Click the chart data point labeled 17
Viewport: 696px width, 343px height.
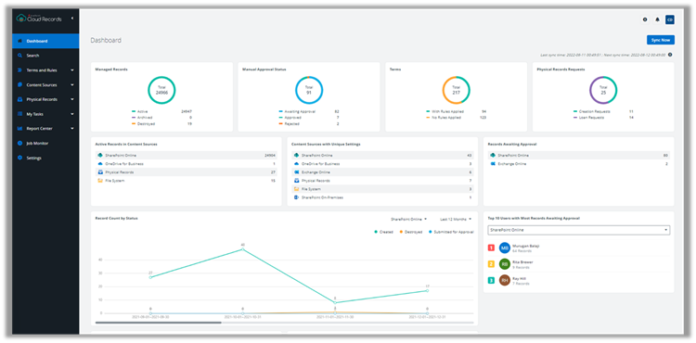[427, 291]
